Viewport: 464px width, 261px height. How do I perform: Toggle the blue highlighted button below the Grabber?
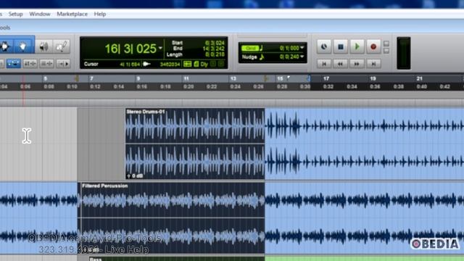coord(13,64)
